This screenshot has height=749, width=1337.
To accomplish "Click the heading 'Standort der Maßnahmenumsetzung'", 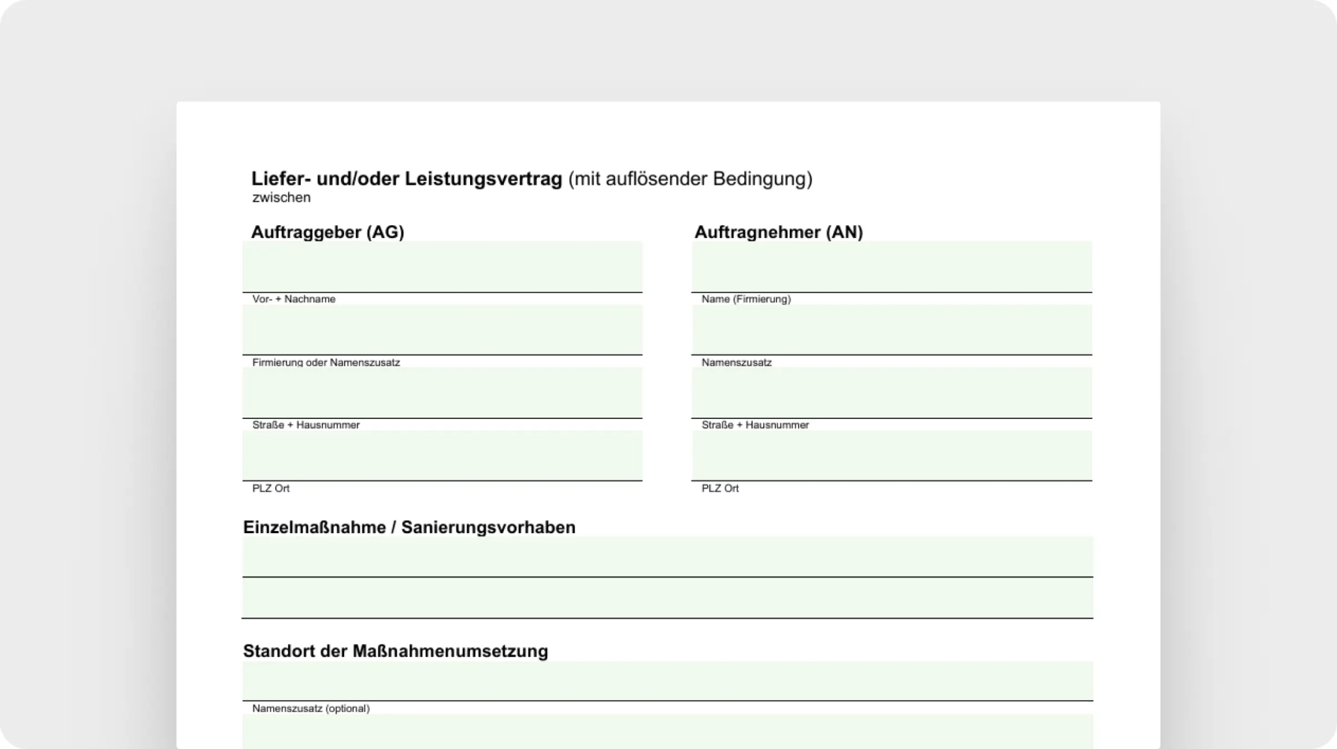I will point(396,651).
